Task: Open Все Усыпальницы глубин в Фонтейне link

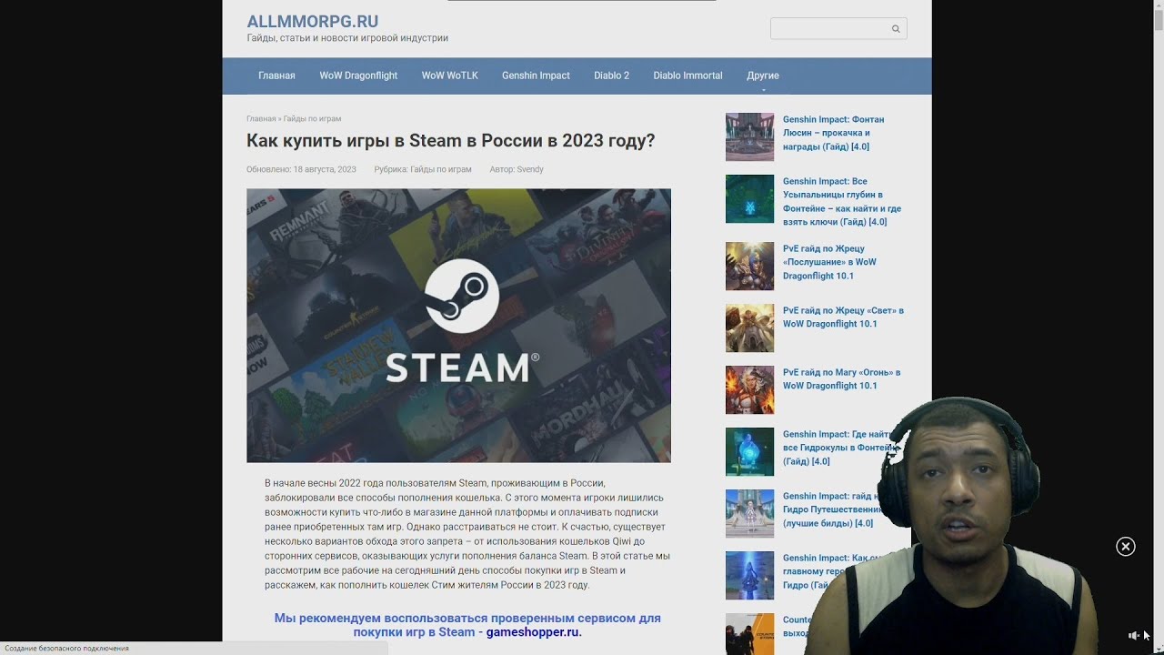Action: 842,202
